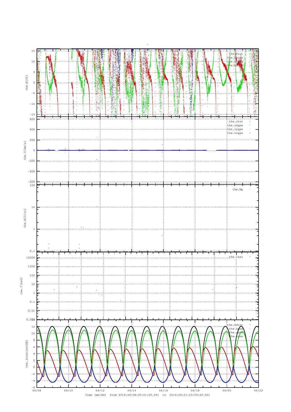Click the the.Np legend label
Image resolution: width=291 pixels, height=412 pixels.
[x=237, y=190]
